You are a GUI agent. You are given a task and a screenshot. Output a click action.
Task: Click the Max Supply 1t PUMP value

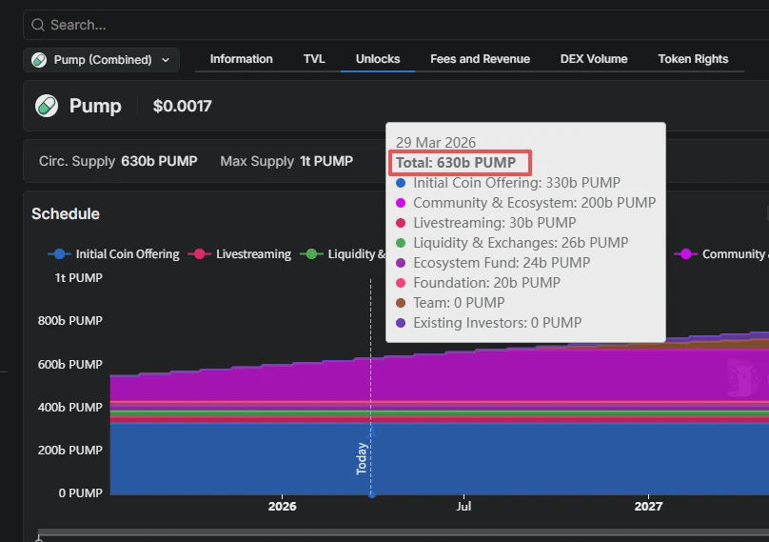[x=326, y=161]
